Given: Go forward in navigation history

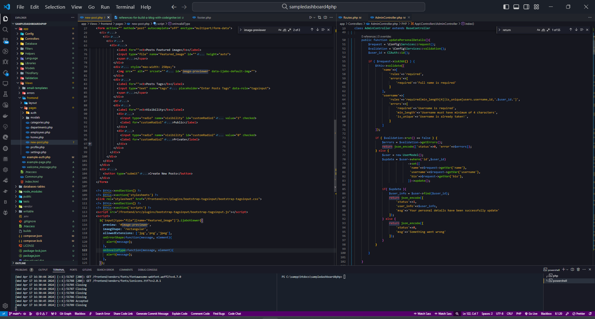Looking at the screenshot, I should pos(184,7).
